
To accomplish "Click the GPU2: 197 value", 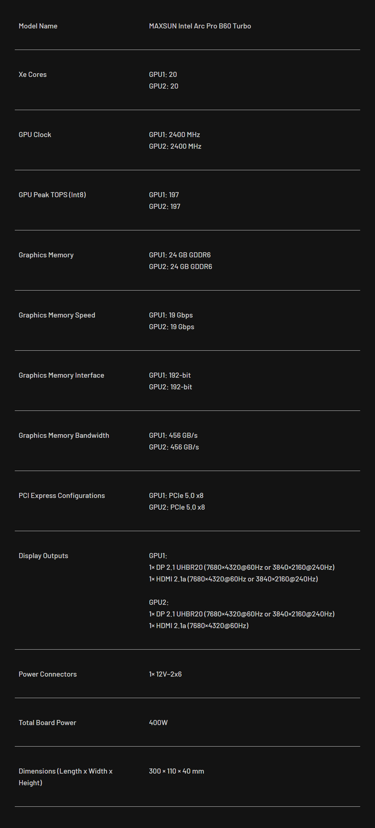I will pyautogui.click(x=165, y=206).
